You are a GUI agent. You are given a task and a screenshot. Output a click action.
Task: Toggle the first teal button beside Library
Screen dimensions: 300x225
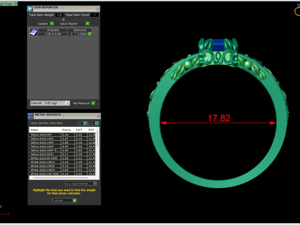tap(85, 123)
